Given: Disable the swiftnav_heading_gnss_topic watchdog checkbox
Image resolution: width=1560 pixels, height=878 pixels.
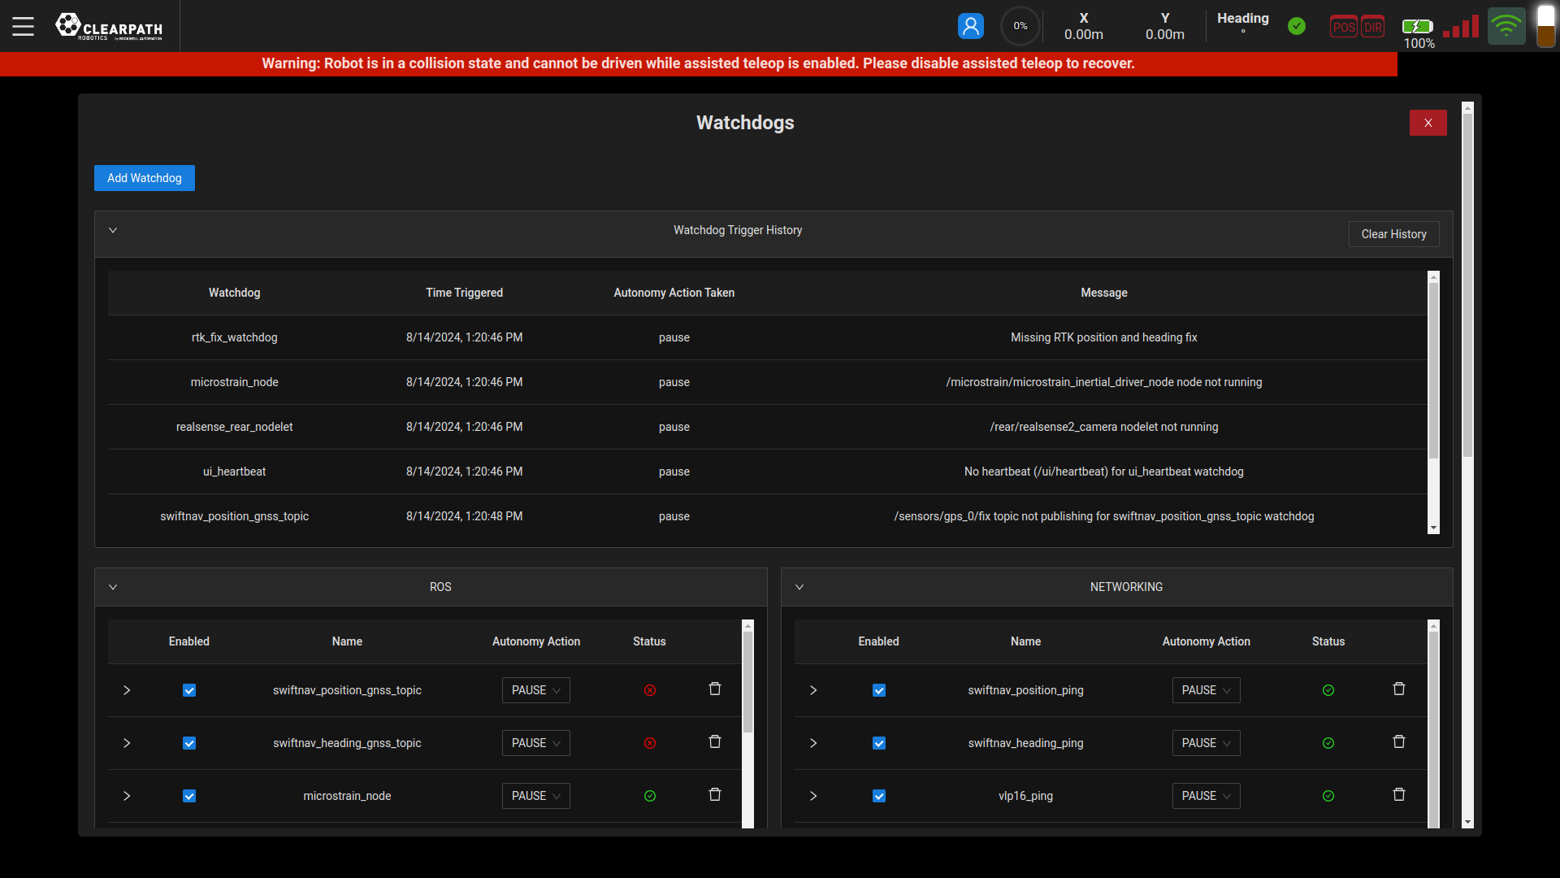Looking at the screenshot, I should (x=189, y=743).
